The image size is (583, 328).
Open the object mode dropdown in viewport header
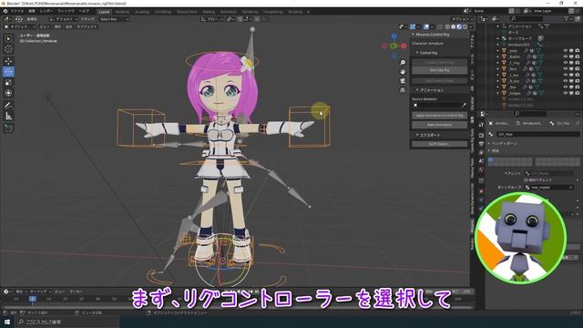(x=20, y=26)
